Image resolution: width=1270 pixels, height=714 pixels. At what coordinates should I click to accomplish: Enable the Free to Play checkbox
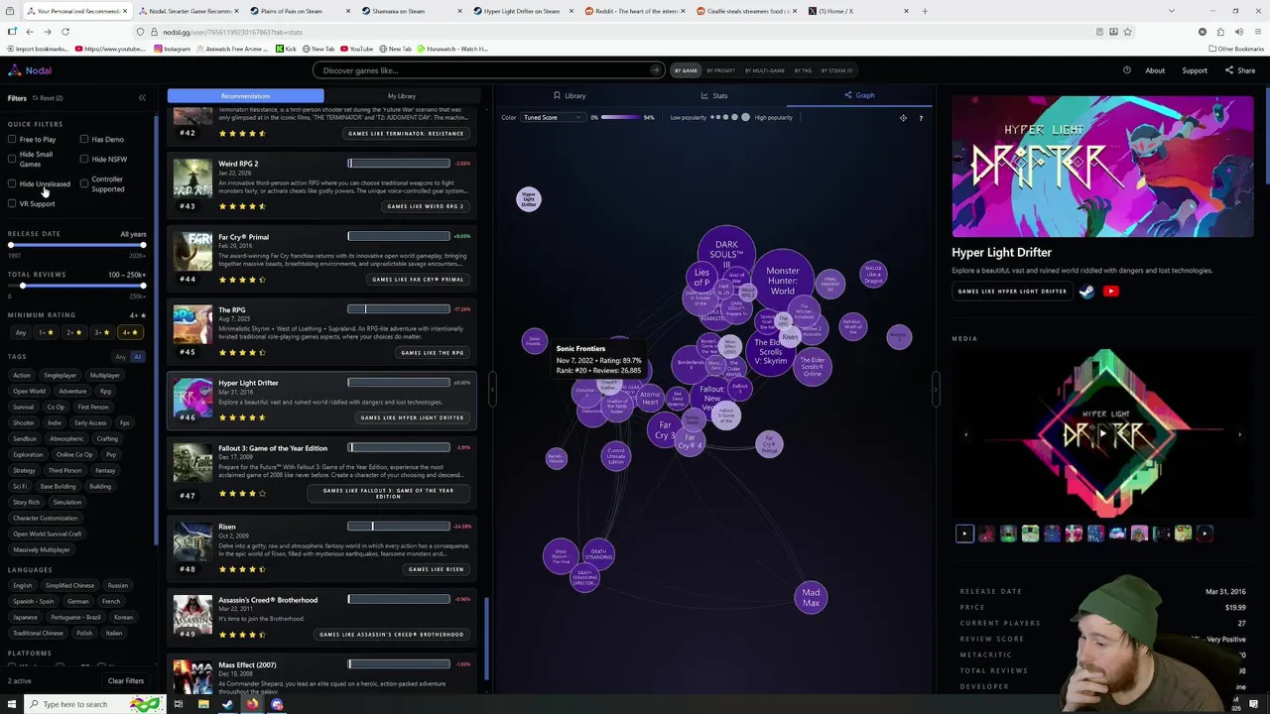click(x=12, y=140)
